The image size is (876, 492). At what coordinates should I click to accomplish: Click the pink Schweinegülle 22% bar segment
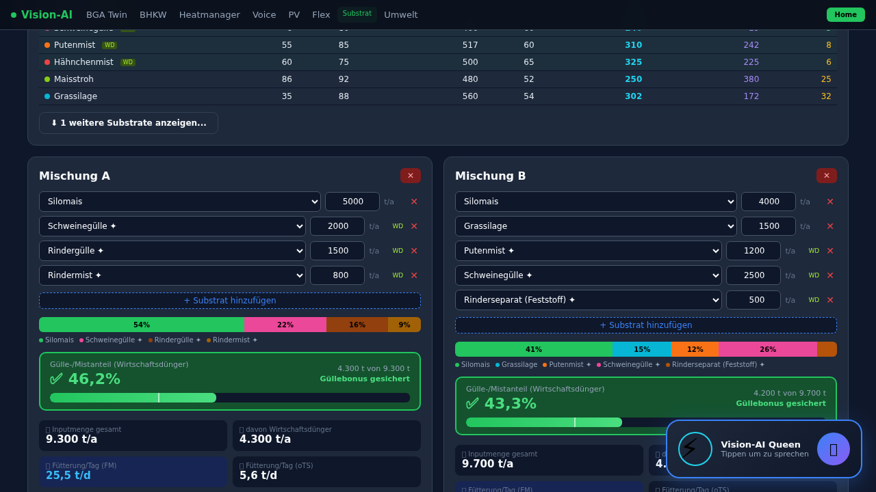click(285, 325)
